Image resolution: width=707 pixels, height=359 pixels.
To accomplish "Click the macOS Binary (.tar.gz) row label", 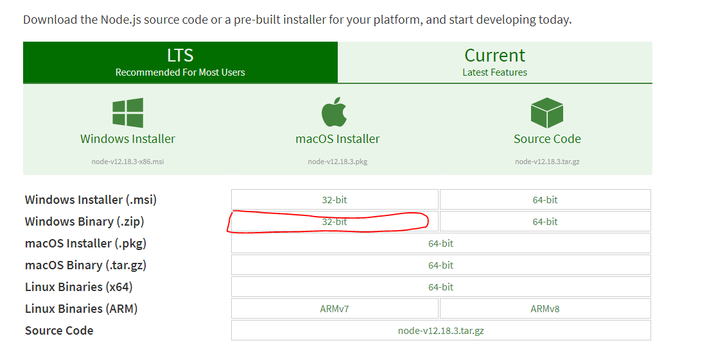I will 85,265.
